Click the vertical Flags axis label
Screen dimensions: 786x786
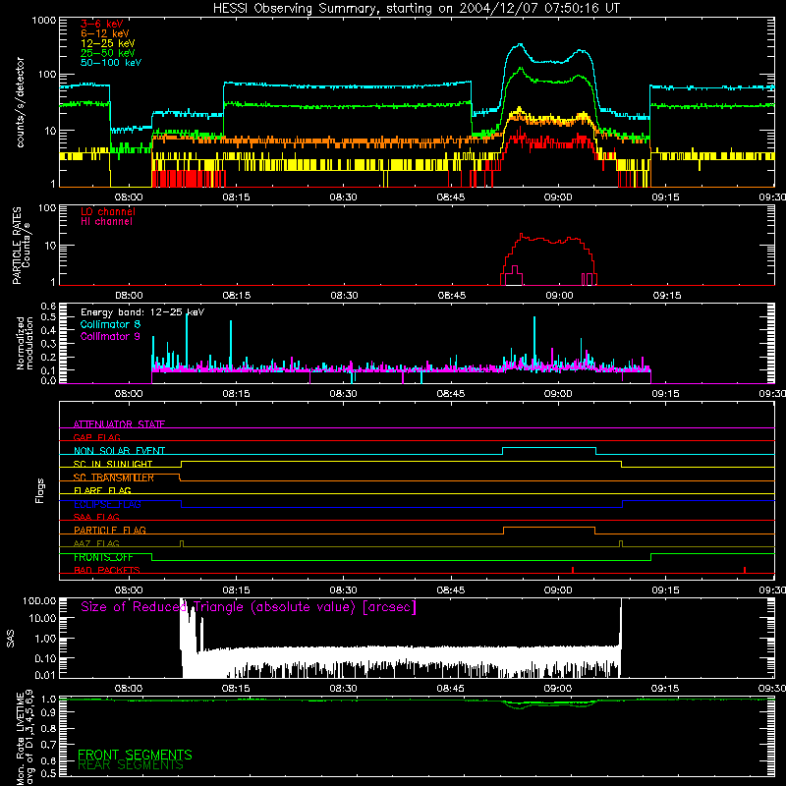(x=40, y=490)
